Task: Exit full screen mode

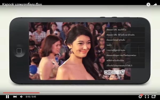Action: [147, 97]
